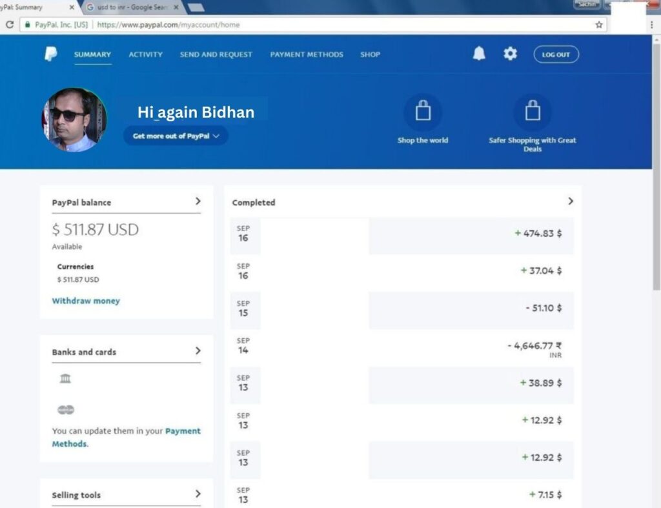Open account settings gear icon
661x508 pixels.
pyautogui.click(x=510, y=54)
